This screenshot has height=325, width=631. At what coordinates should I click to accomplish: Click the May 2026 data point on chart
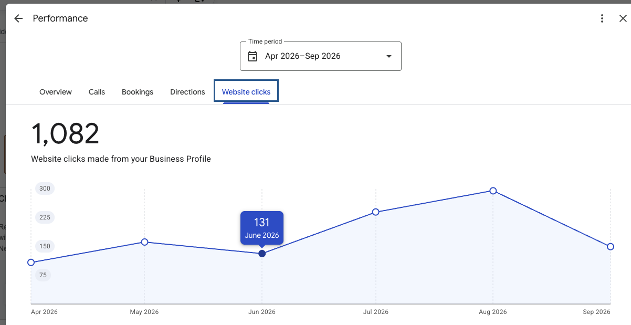coord(144,242)
